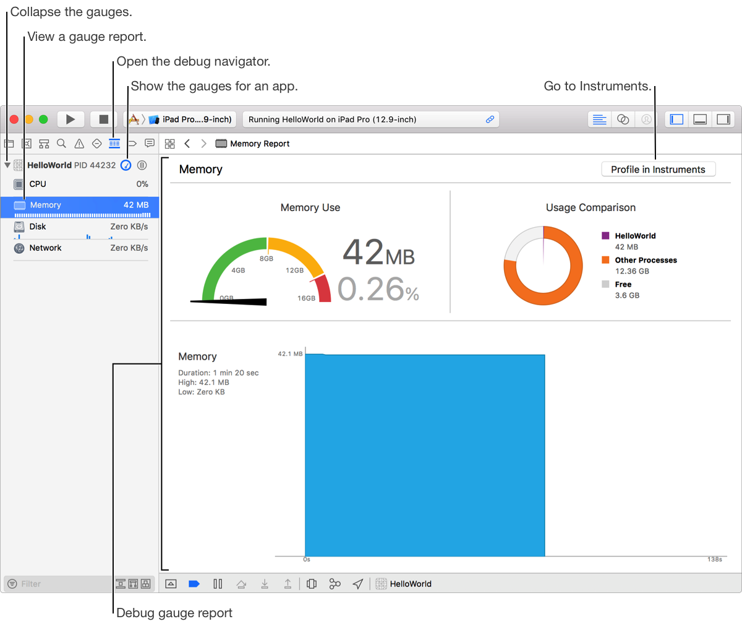The width and height of the screenshot is (742, 624).
Task: Open the report navigator
Action: 150,143
